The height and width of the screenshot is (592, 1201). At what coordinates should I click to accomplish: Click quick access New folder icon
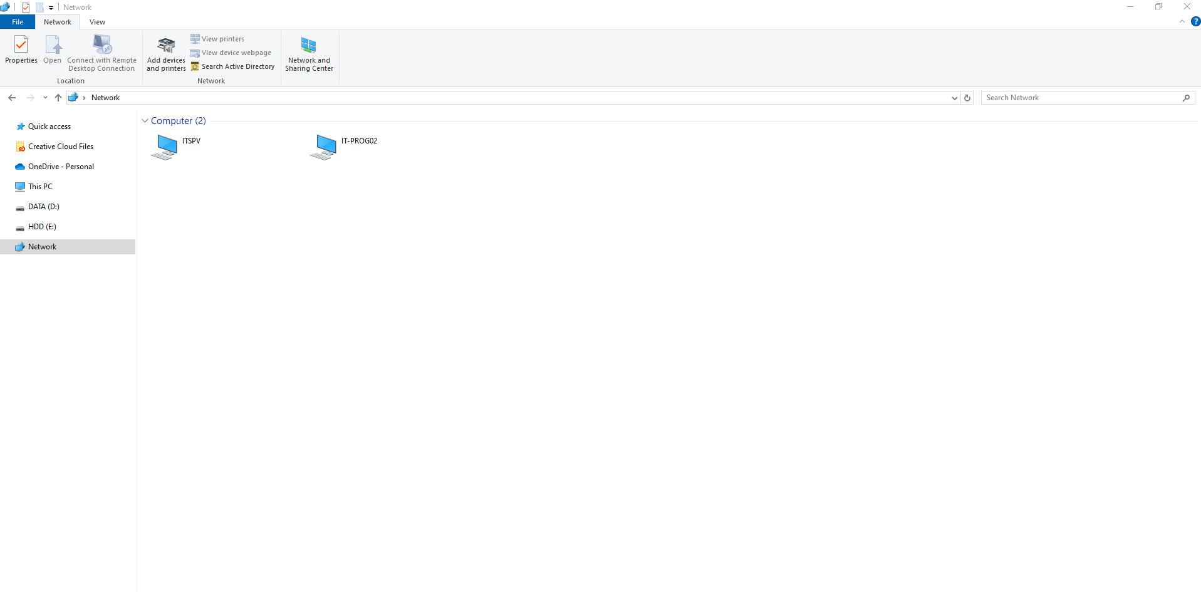[x=39, y=8]
